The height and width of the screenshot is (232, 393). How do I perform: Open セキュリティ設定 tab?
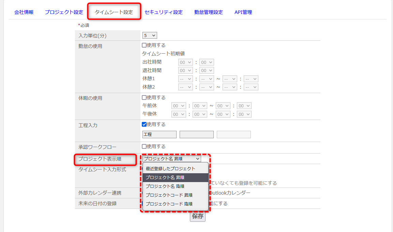coord(164,12)
